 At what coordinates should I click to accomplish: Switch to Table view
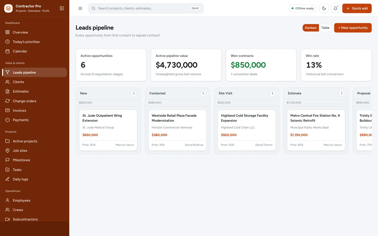click(x=325, y=28)
